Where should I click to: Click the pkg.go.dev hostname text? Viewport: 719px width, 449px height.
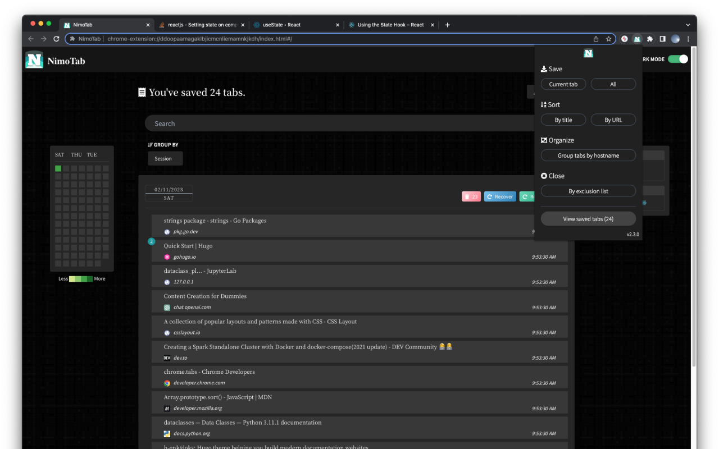(x=185, y=232)
